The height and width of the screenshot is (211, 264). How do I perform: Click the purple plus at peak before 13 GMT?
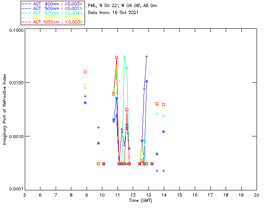[147, 57]
